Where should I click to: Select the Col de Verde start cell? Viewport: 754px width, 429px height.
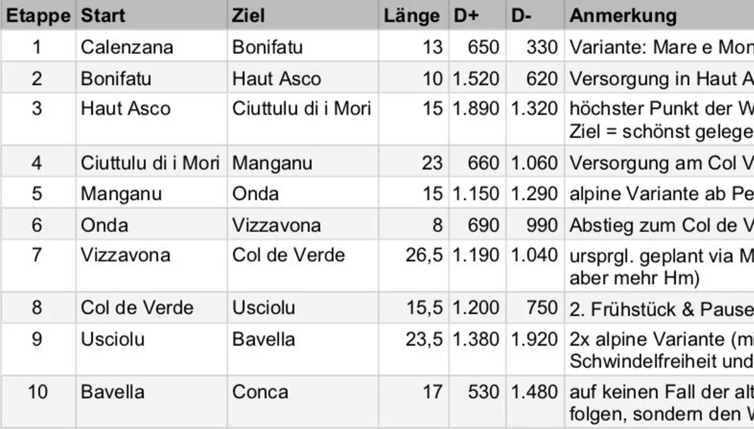(137, 308)
